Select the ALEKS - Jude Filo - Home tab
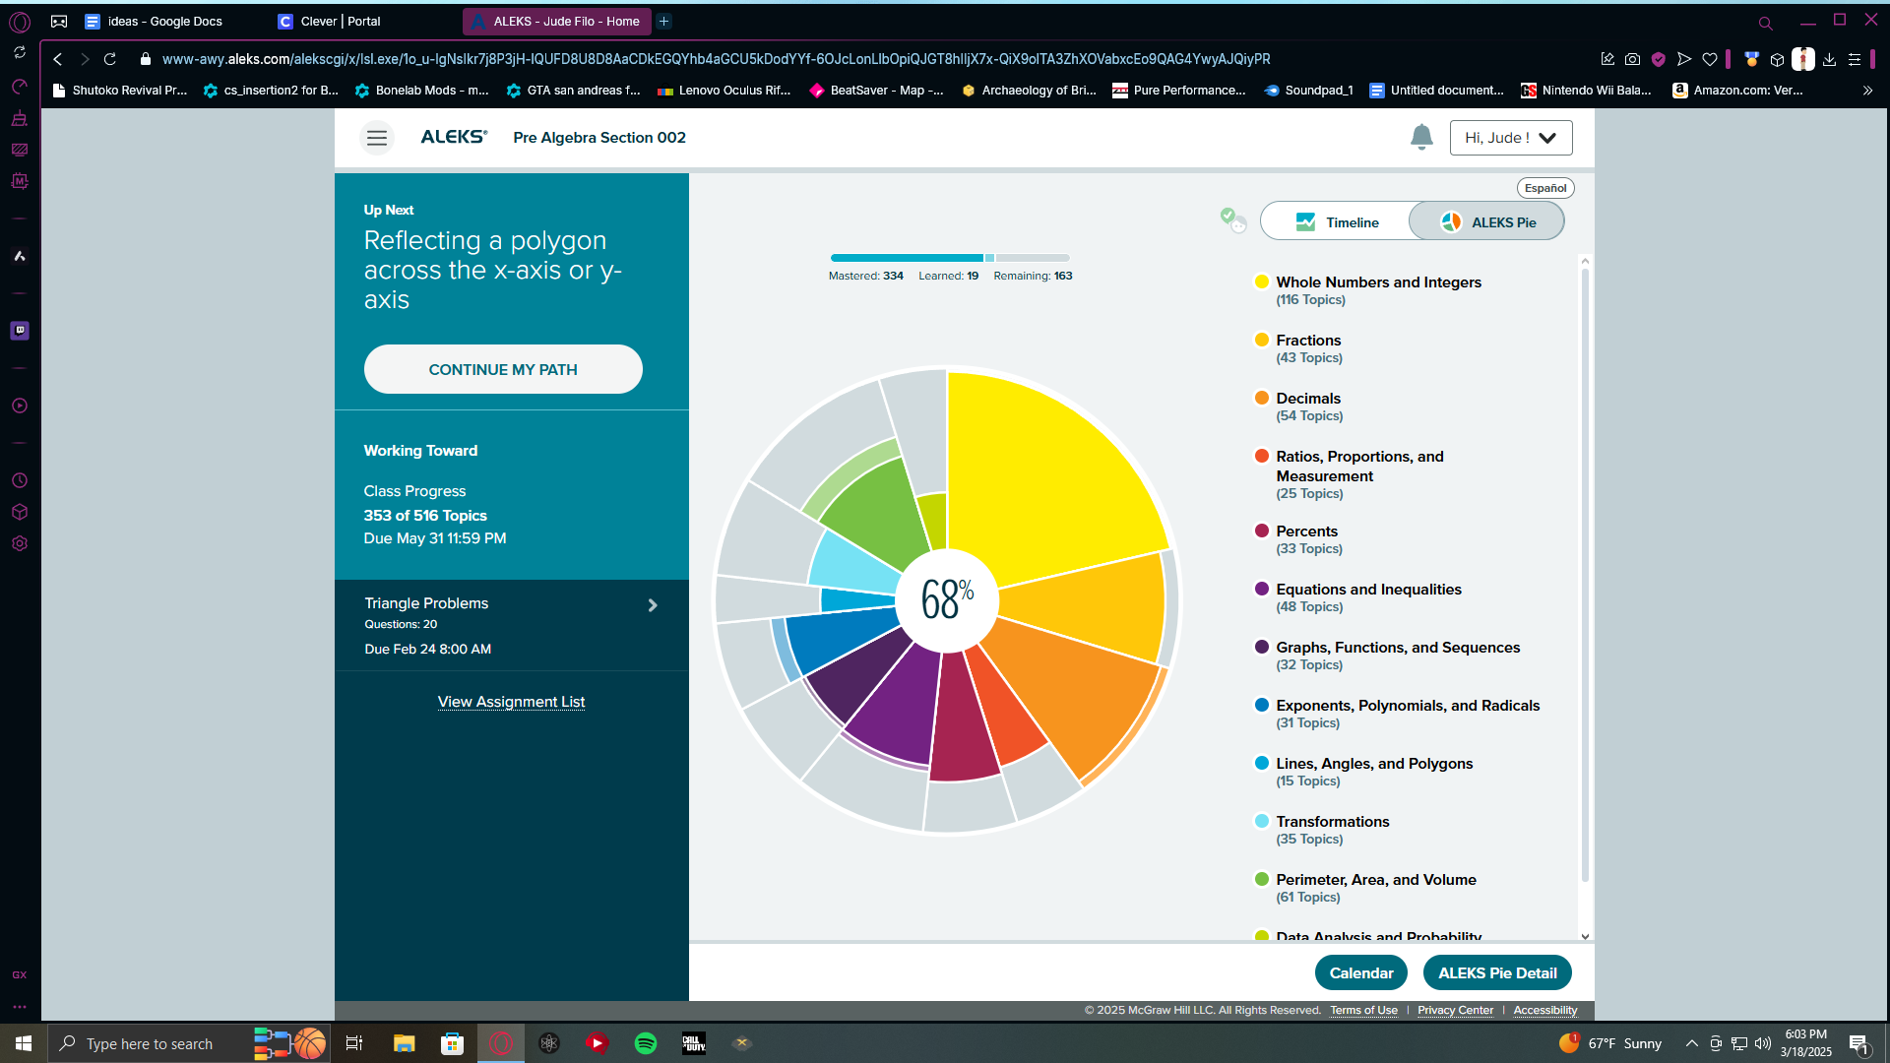The width and height of the screenshot is (1890, 1063). pos(556,21)
